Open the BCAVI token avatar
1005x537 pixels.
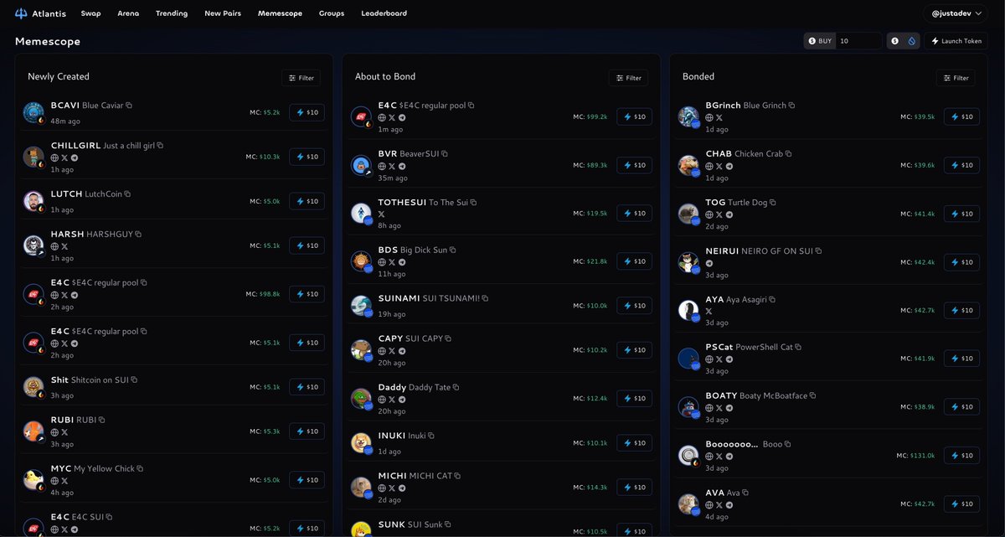point(33,112)
